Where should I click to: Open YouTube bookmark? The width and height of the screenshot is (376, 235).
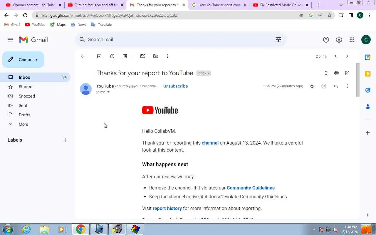point(35,25)
